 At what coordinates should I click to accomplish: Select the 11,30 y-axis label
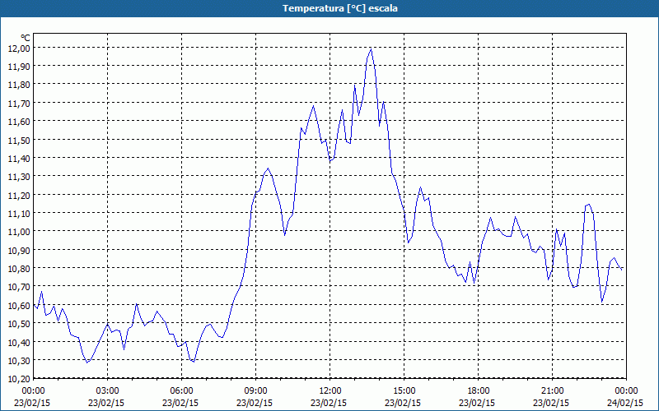click(19, 177)
